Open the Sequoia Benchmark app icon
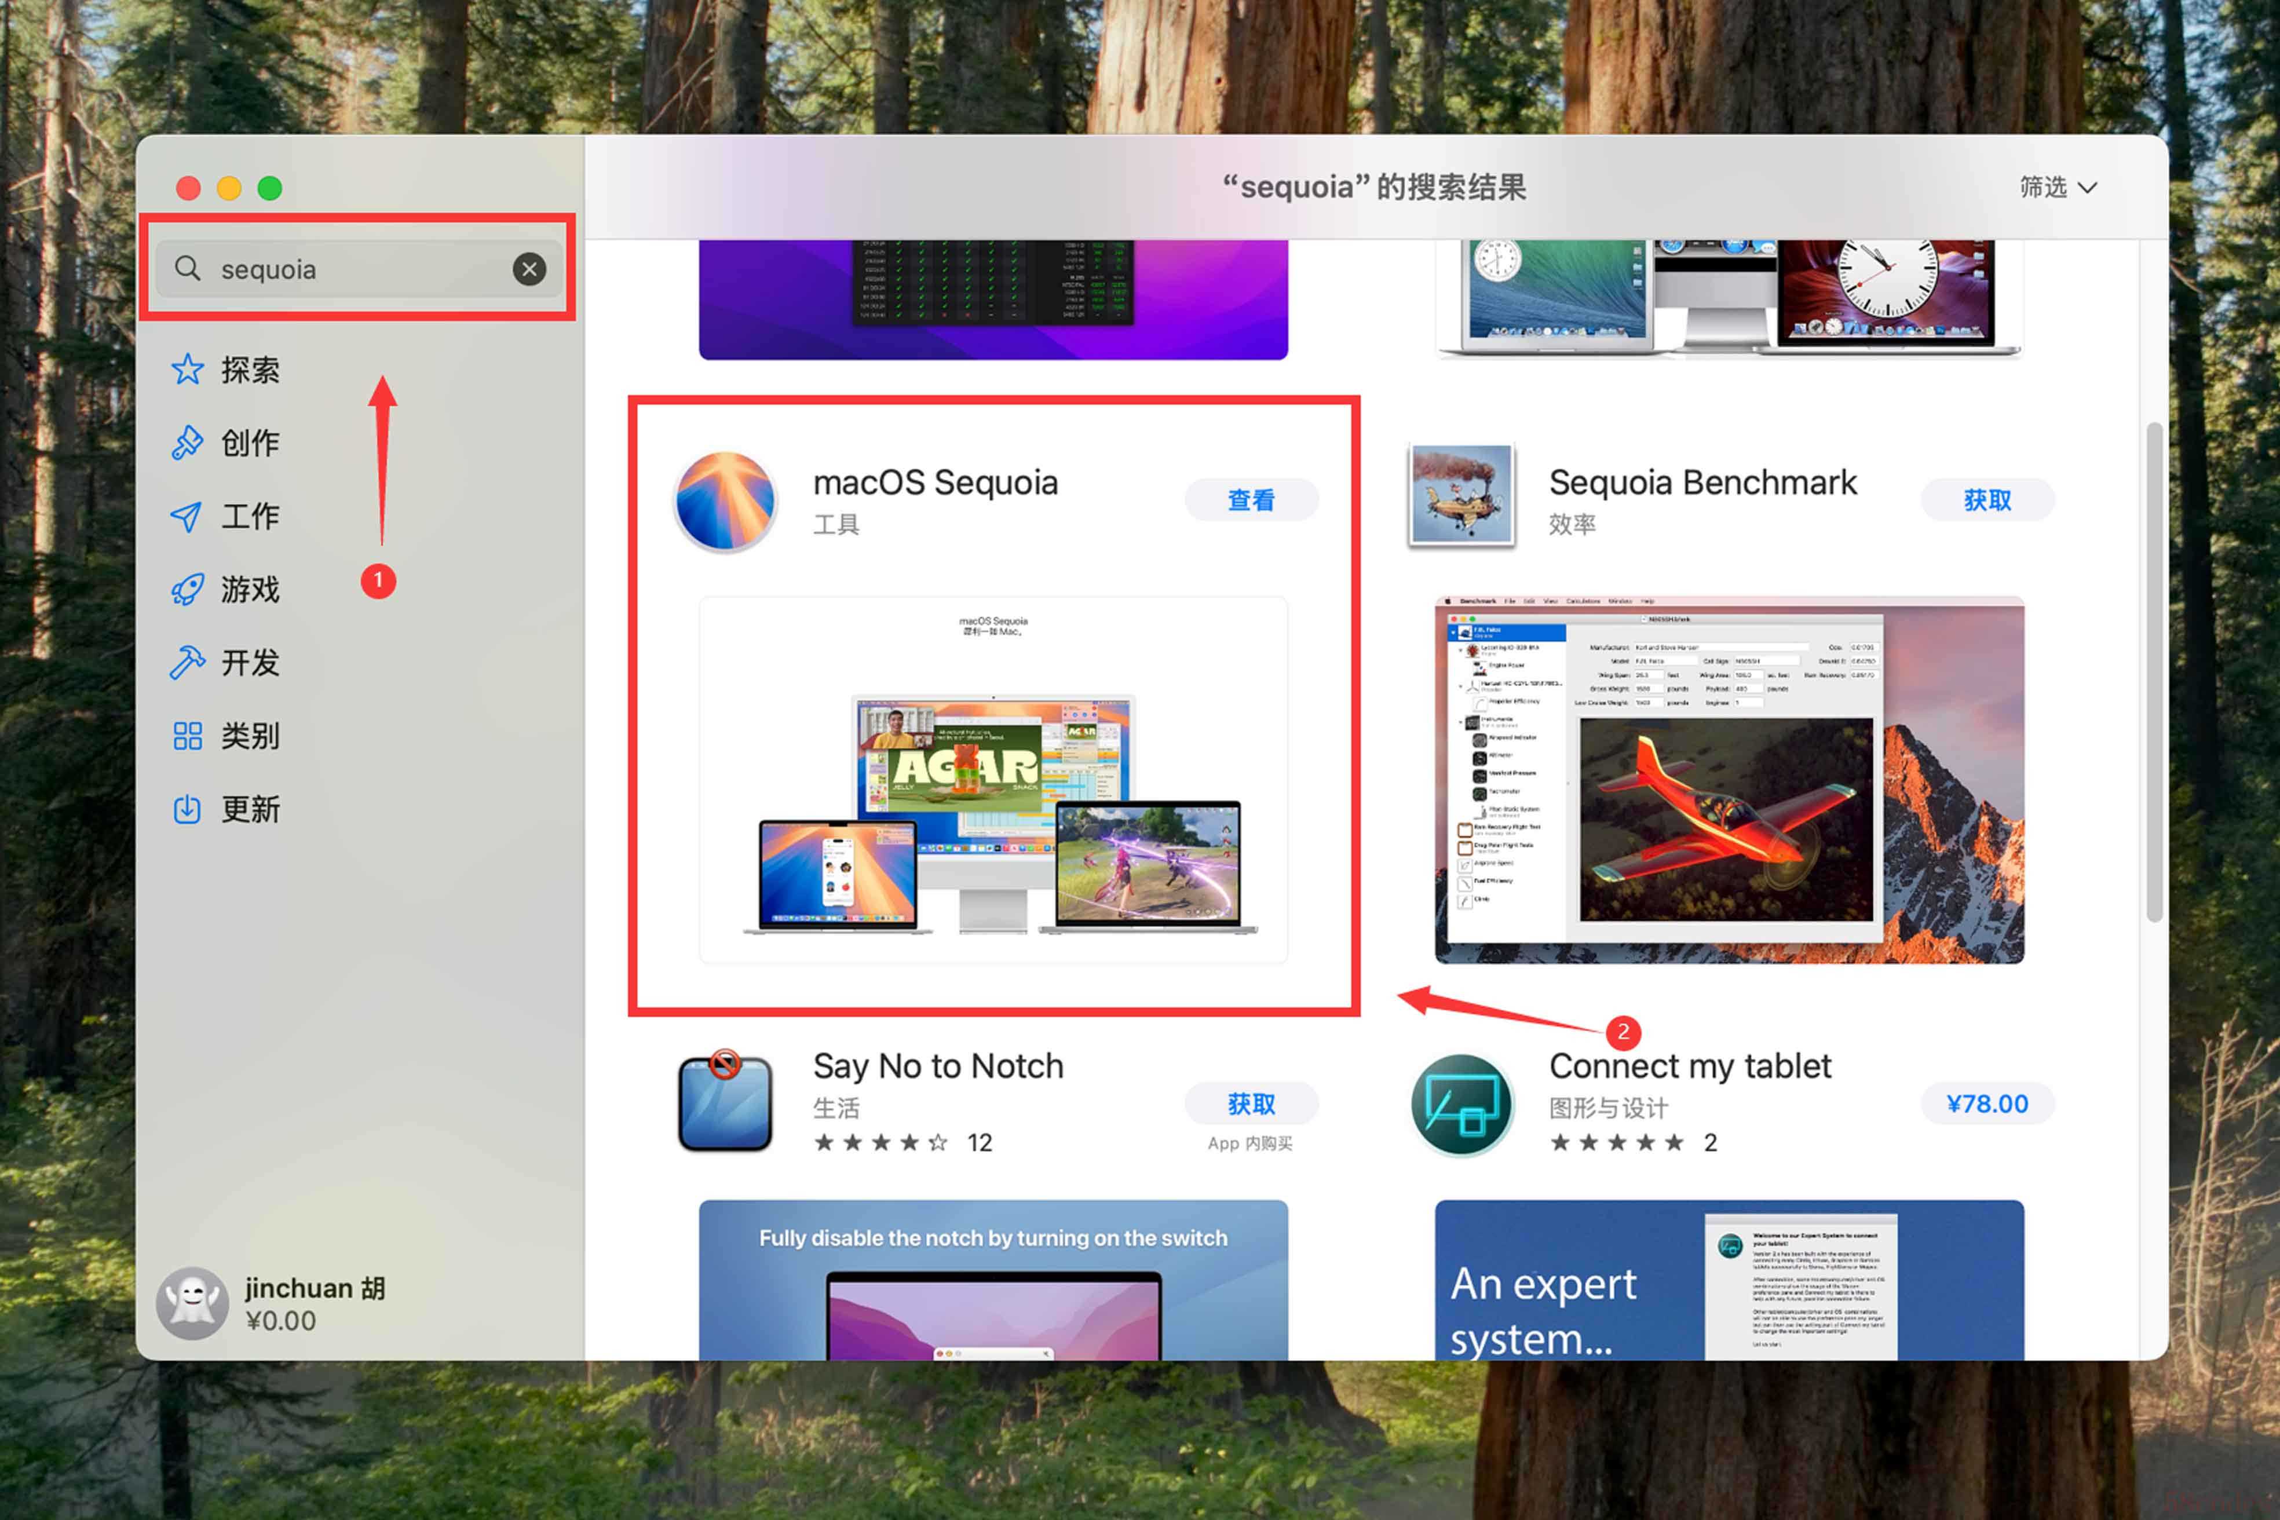 pos(1461,494)
